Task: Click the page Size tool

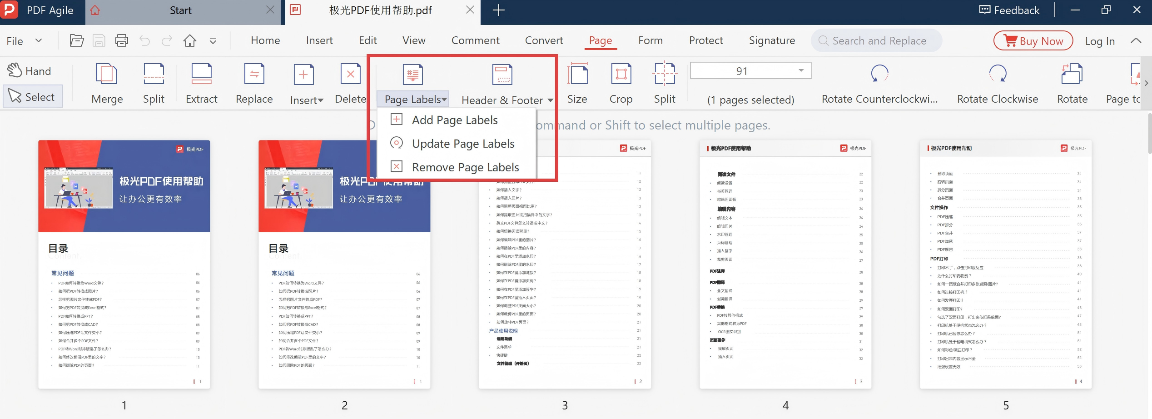Action: pyautogui.click(x=577, y=84)
